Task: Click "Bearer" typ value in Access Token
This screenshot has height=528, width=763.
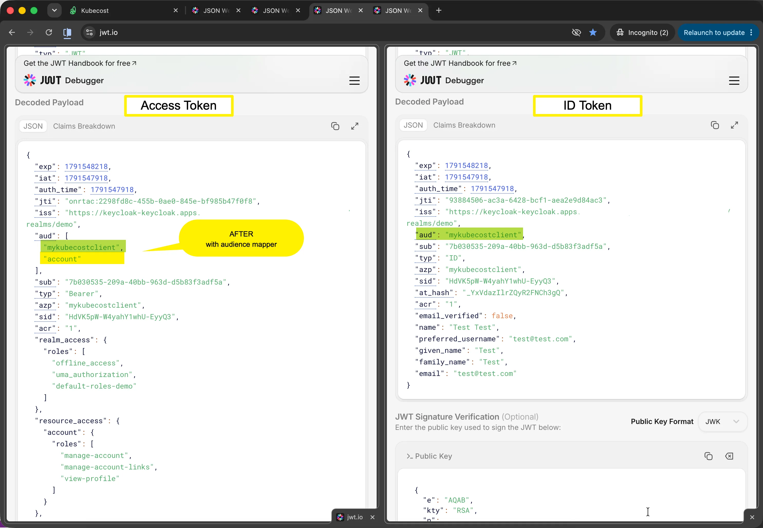Action: 82,294
